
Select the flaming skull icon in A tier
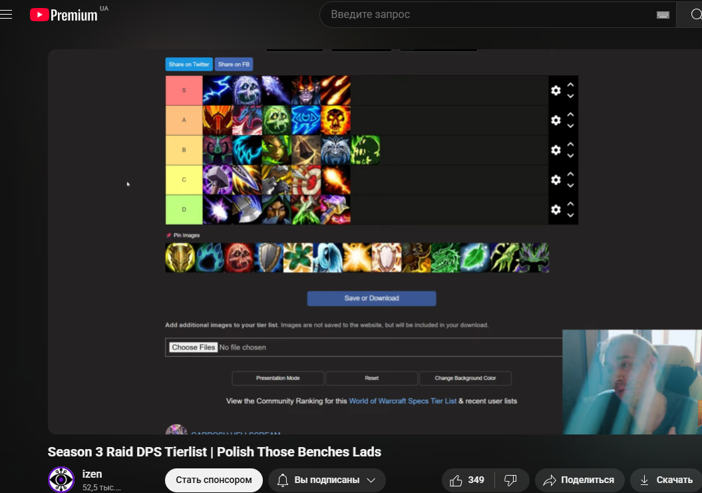pyautogui.click(x=336, y=120)
